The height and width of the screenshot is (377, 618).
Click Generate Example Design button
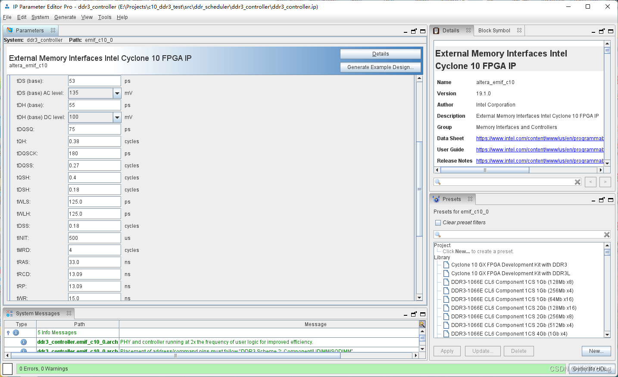(381, 67)
